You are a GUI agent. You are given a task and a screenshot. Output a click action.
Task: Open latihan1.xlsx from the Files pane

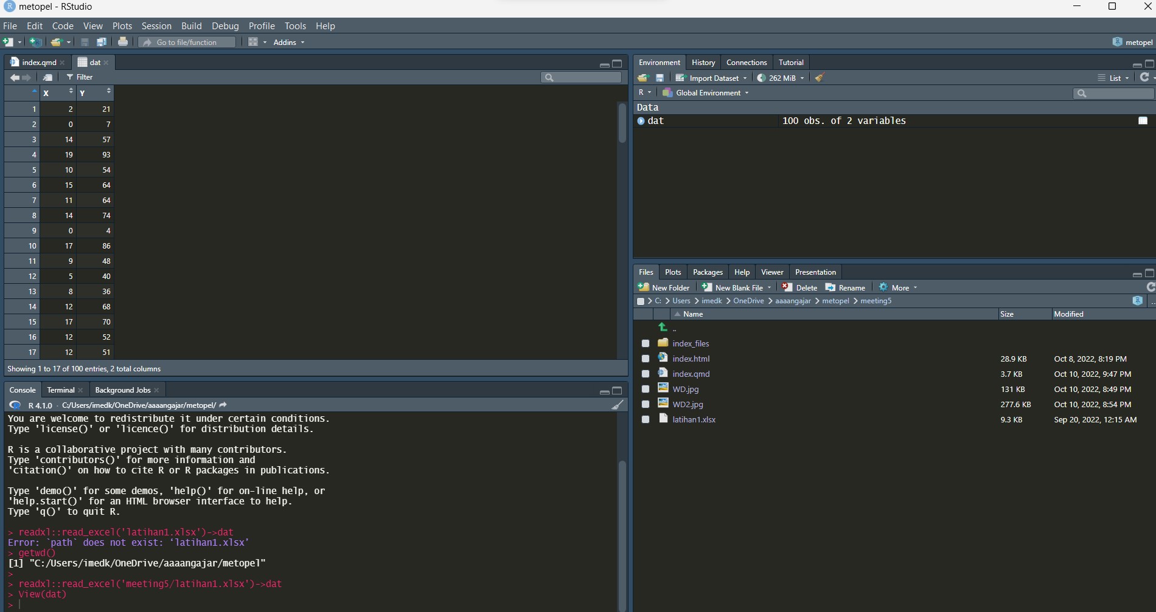click(x=694, y=419)
